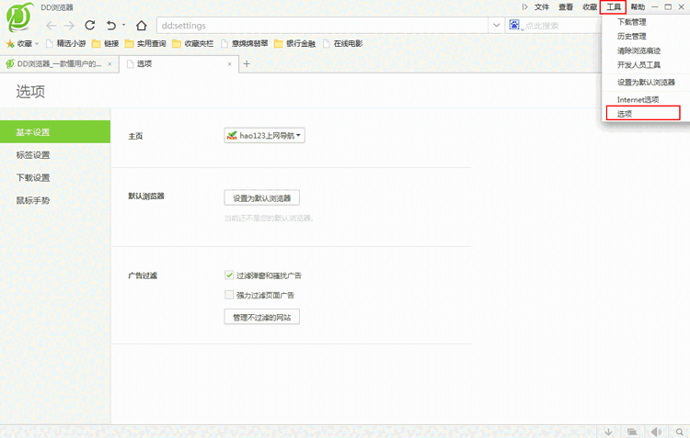This screenshot has width=690, height=438.
Task: Open the 链接 bookmark folder
Action: [x=105, y=43]
